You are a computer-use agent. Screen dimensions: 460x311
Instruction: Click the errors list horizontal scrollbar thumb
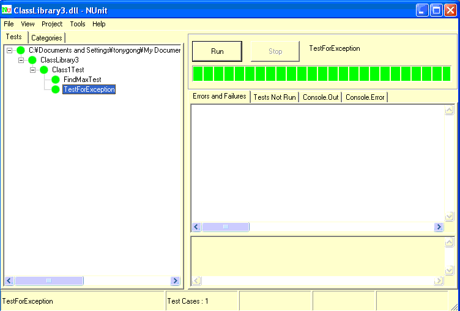(226, 227)
